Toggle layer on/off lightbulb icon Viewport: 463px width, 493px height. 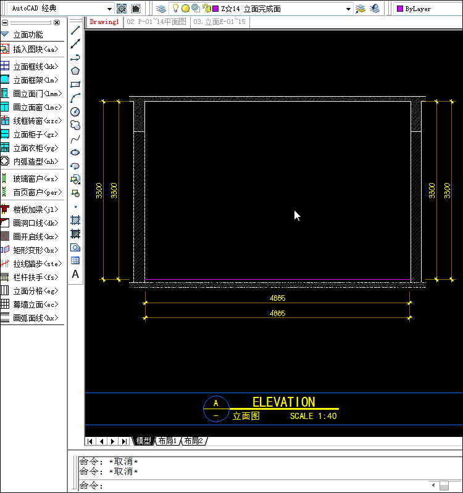point(176,9)
